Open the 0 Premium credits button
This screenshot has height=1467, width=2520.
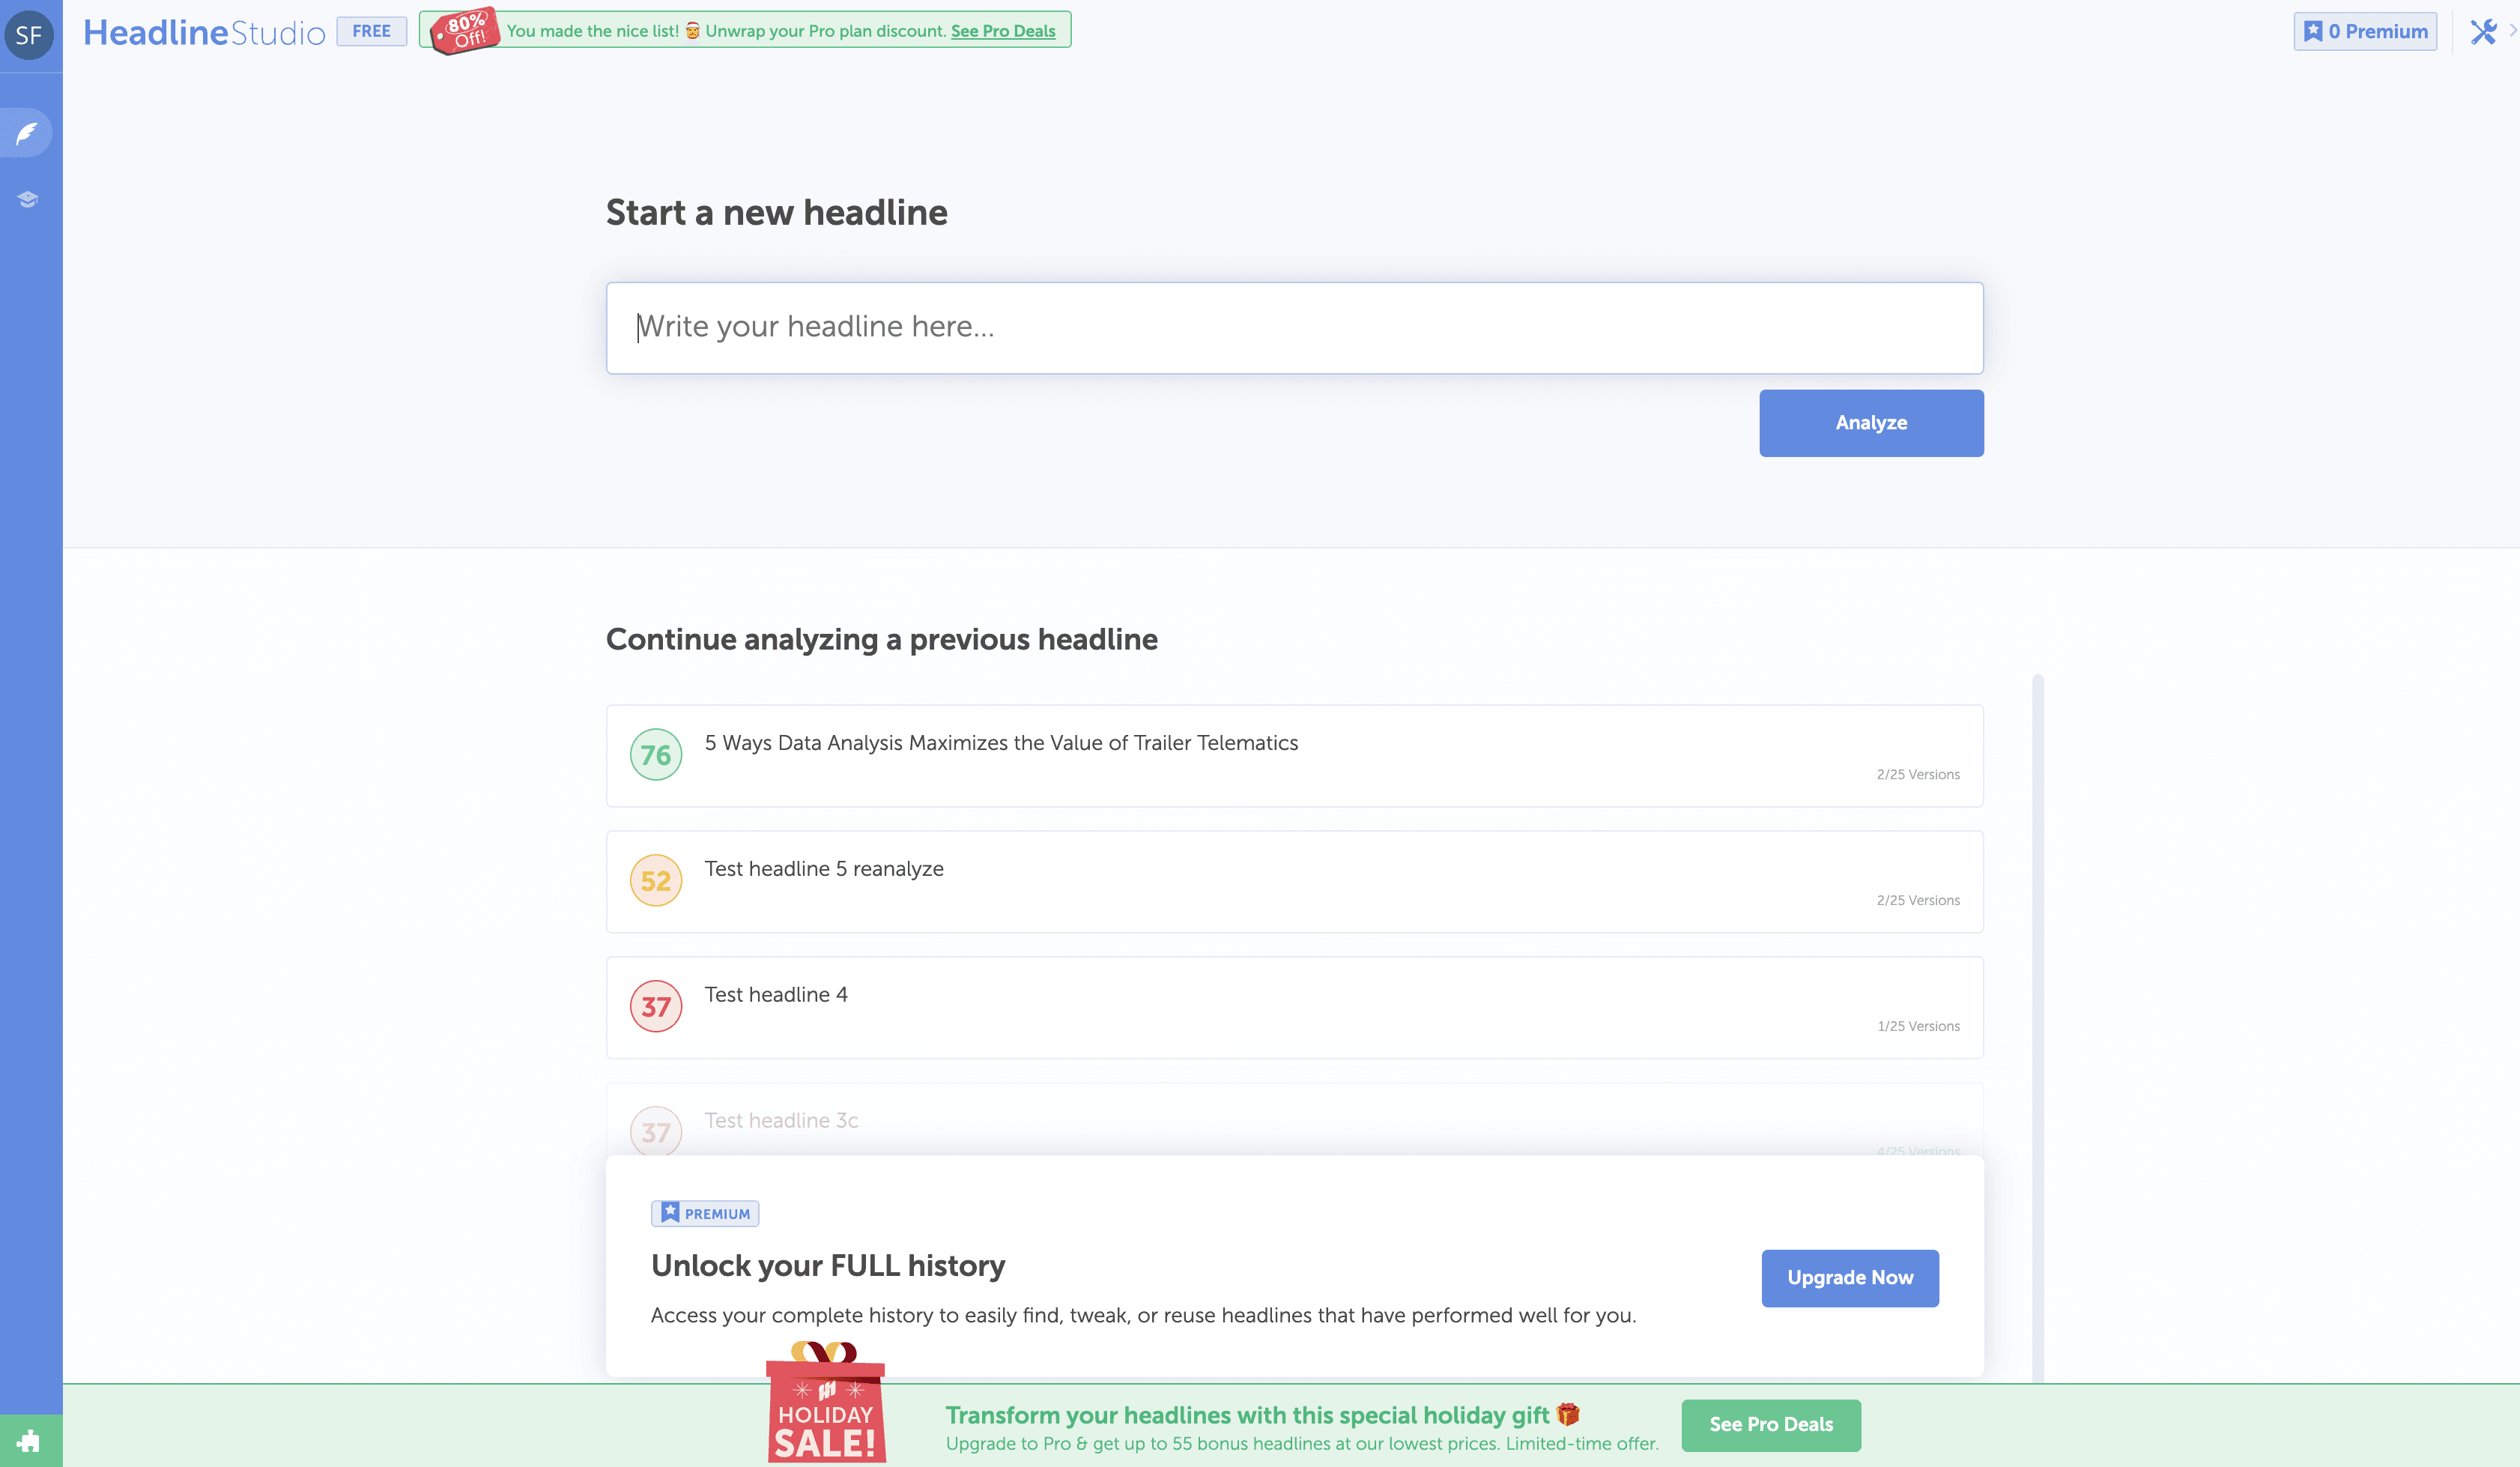coord(2364,31)
